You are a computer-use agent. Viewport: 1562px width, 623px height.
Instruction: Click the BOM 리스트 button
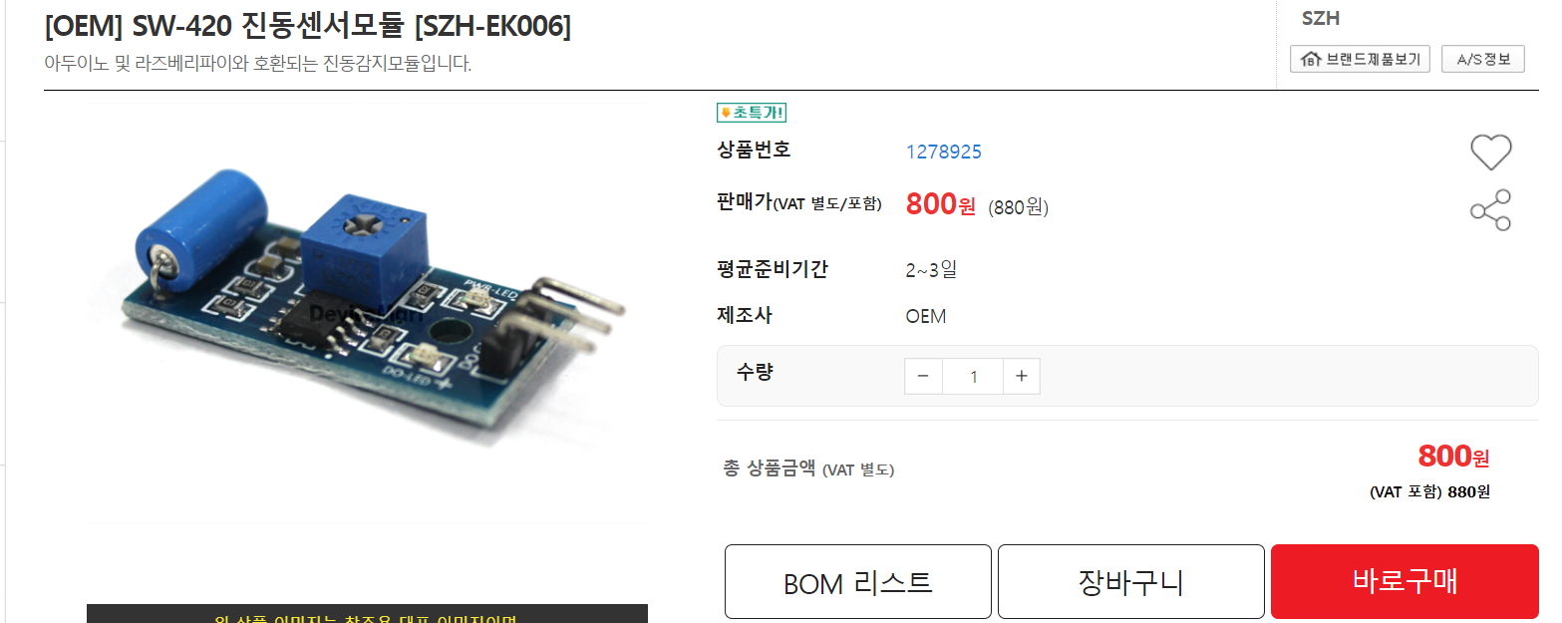point(857,582)
